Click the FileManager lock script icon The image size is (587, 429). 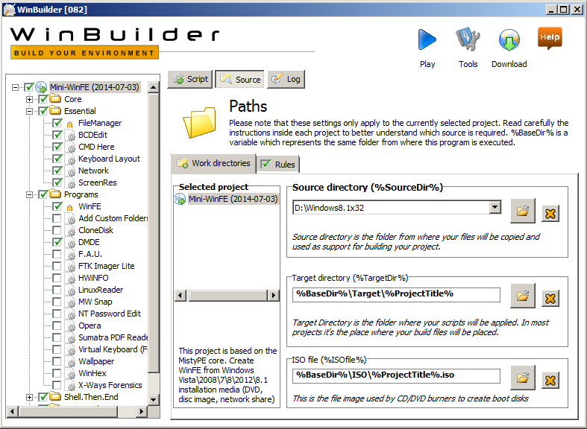[69, 124]
